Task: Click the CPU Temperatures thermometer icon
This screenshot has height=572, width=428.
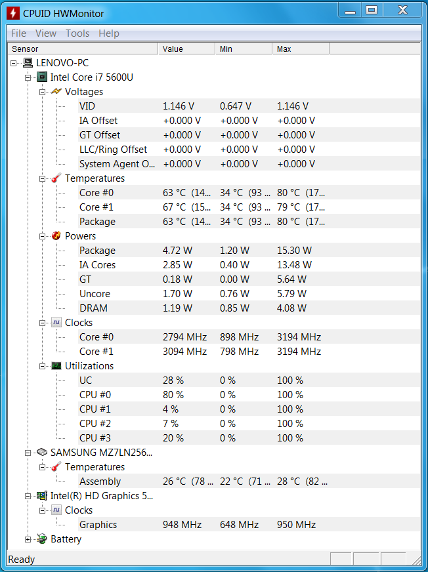Action: [56, 178]
